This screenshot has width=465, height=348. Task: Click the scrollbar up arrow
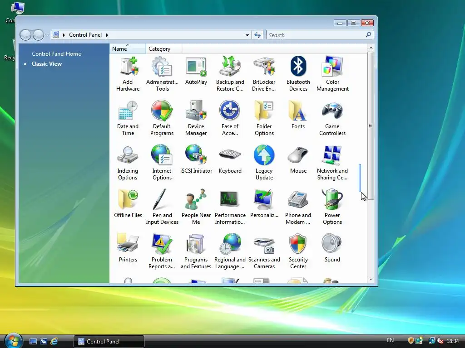371,48
